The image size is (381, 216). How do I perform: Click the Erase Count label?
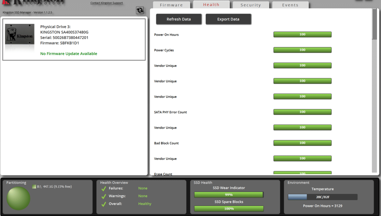click(163, 174)
